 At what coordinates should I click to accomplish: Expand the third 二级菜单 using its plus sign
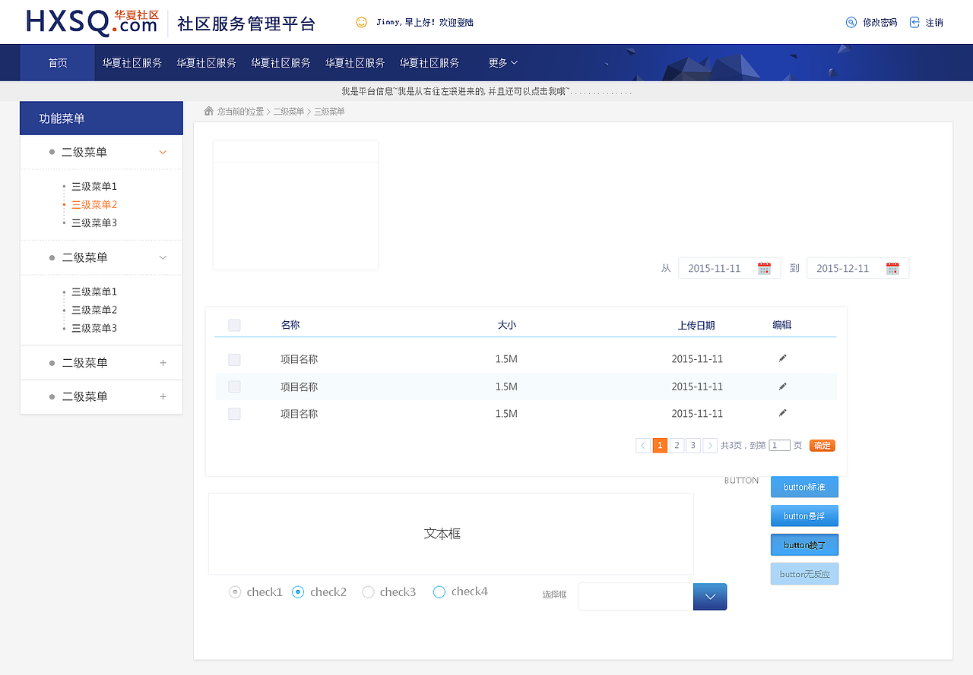(162, 362)
